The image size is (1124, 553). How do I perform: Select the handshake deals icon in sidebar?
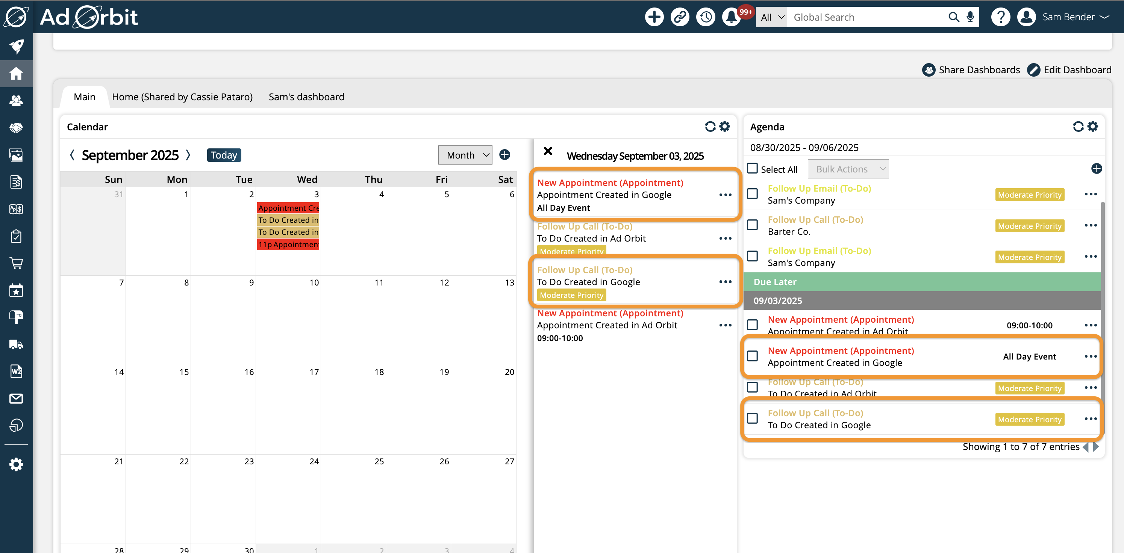16,127
